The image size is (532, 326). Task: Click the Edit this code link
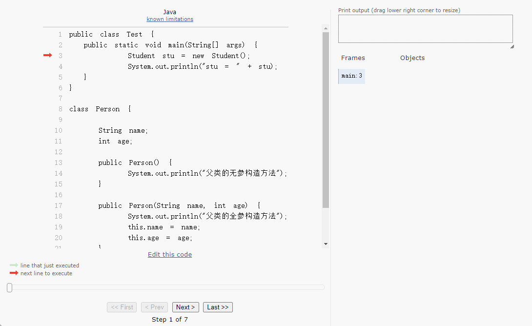(x=170, y=254)
